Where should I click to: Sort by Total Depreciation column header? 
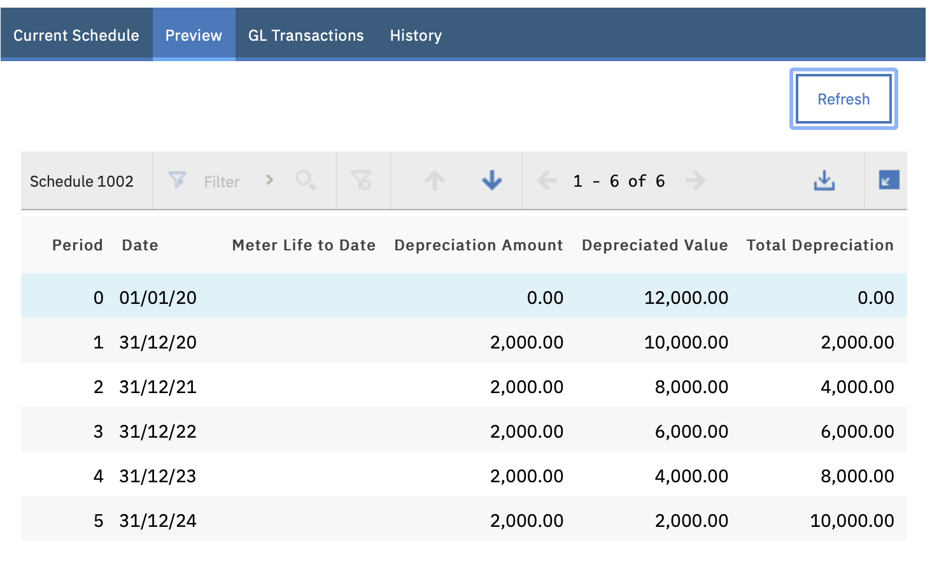click(x=819, y=245)
